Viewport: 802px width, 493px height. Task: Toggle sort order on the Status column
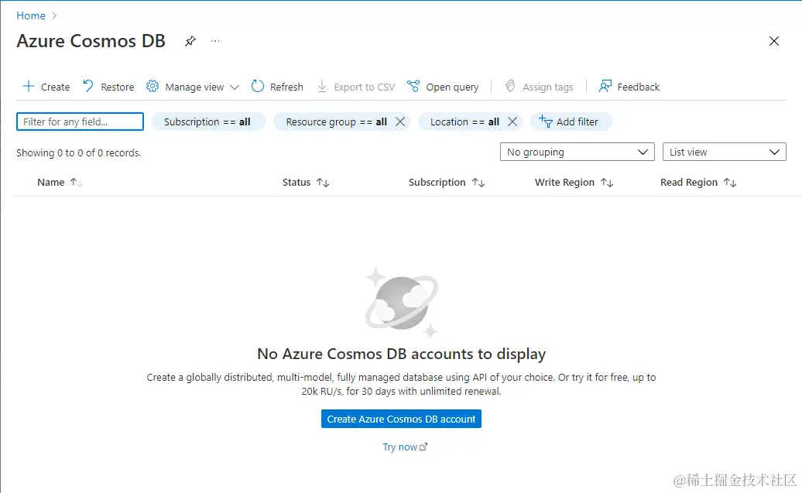[321, 182]
